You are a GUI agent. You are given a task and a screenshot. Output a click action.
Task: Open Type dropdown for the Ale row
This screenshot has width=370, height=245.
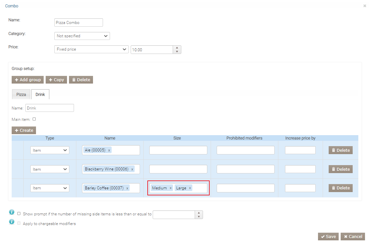click(x=50, y=150)
